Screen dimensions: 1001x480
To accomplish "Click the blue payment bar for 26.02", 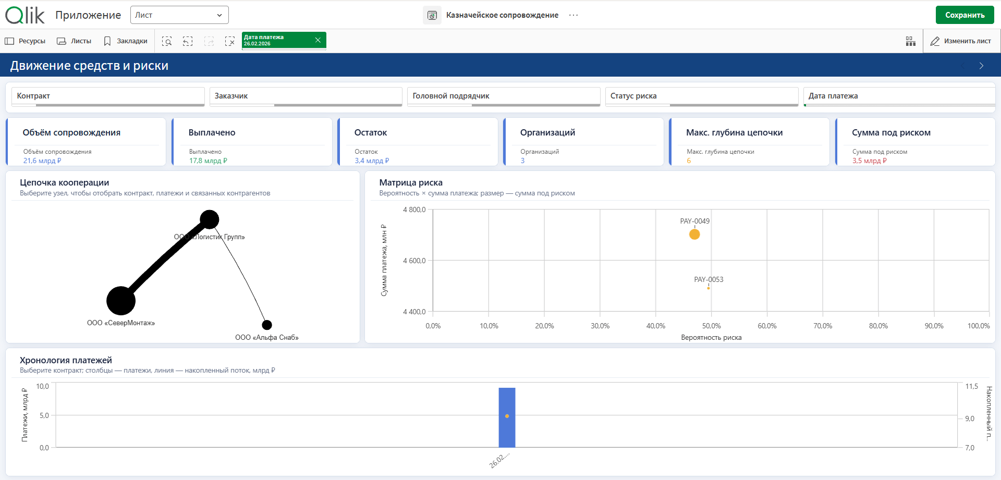I will (x=507, y=417).
